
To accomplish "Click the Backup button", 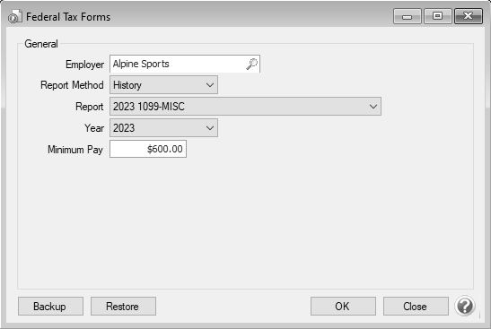I will [x=50, y=307].
